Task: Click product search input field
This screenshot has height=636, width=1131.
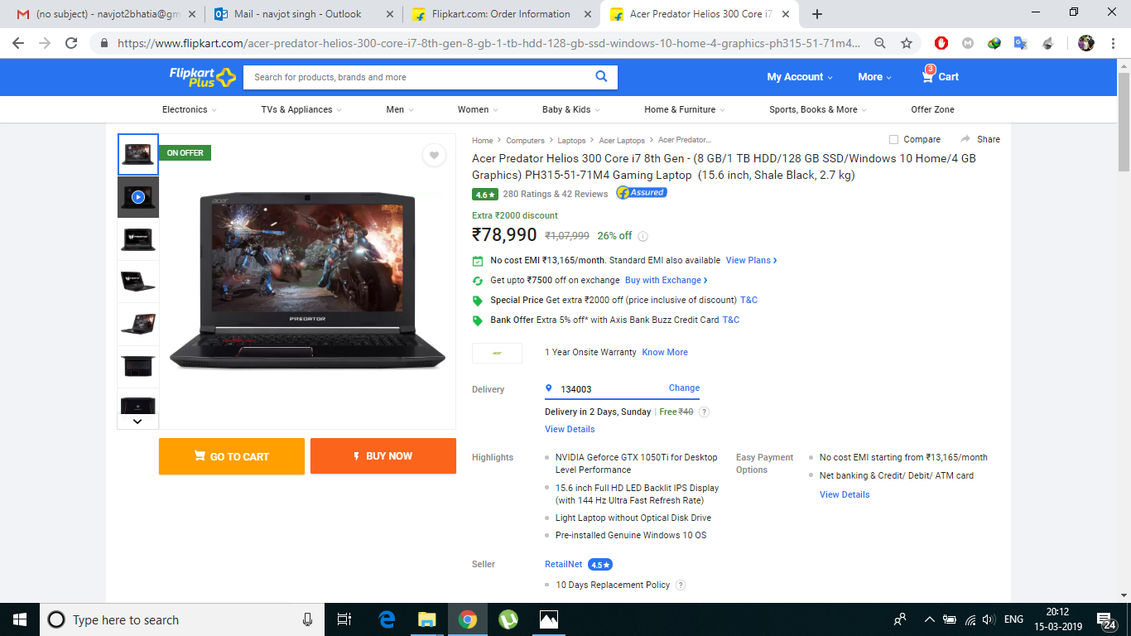Action: pyautogui.click(x=419, y=77)
